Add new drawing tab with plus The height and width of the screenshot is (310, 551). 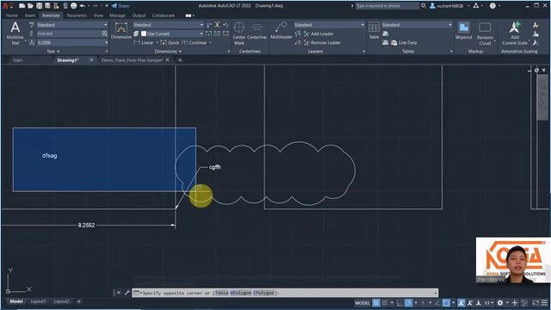(180, 60)
